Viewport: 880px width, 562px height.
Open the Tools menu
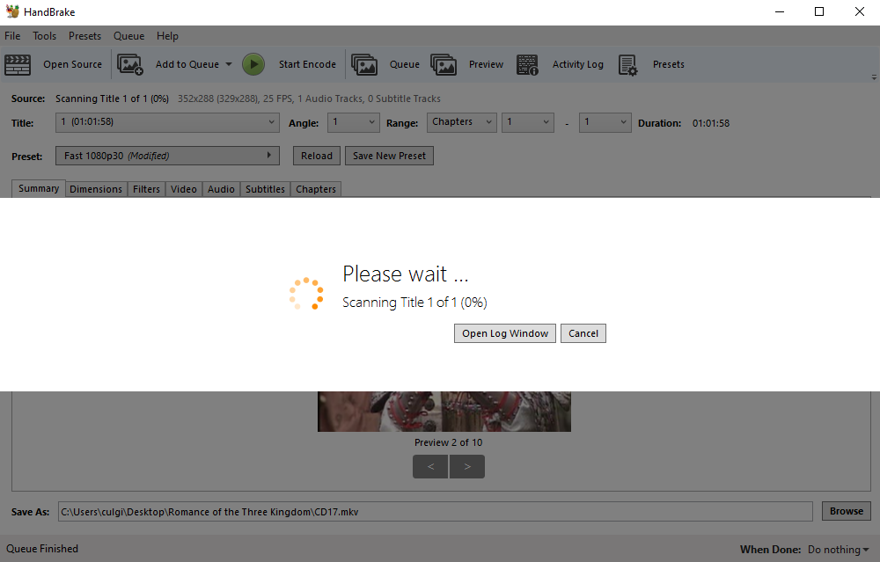pyautogui.click(x=44, y=36)
